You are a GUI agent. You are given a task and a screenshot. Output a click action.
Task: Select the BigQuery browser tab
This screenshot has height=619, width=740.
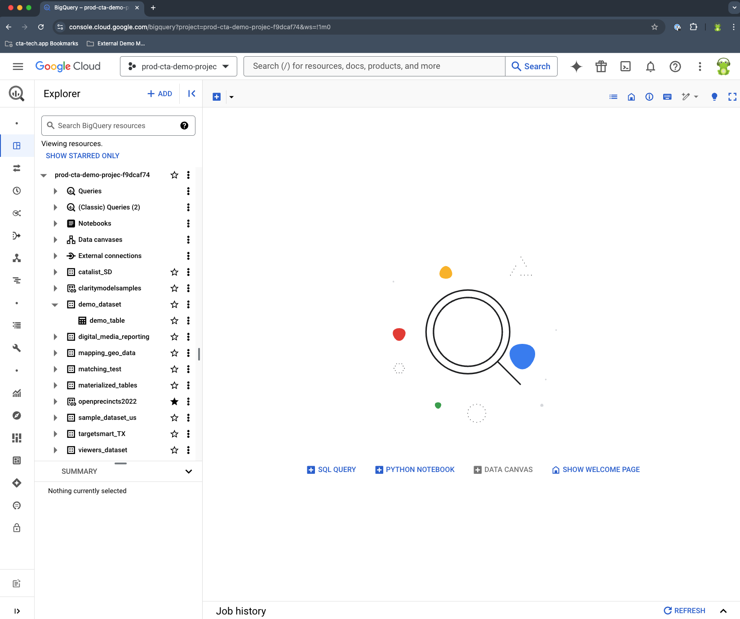(92, 8)
